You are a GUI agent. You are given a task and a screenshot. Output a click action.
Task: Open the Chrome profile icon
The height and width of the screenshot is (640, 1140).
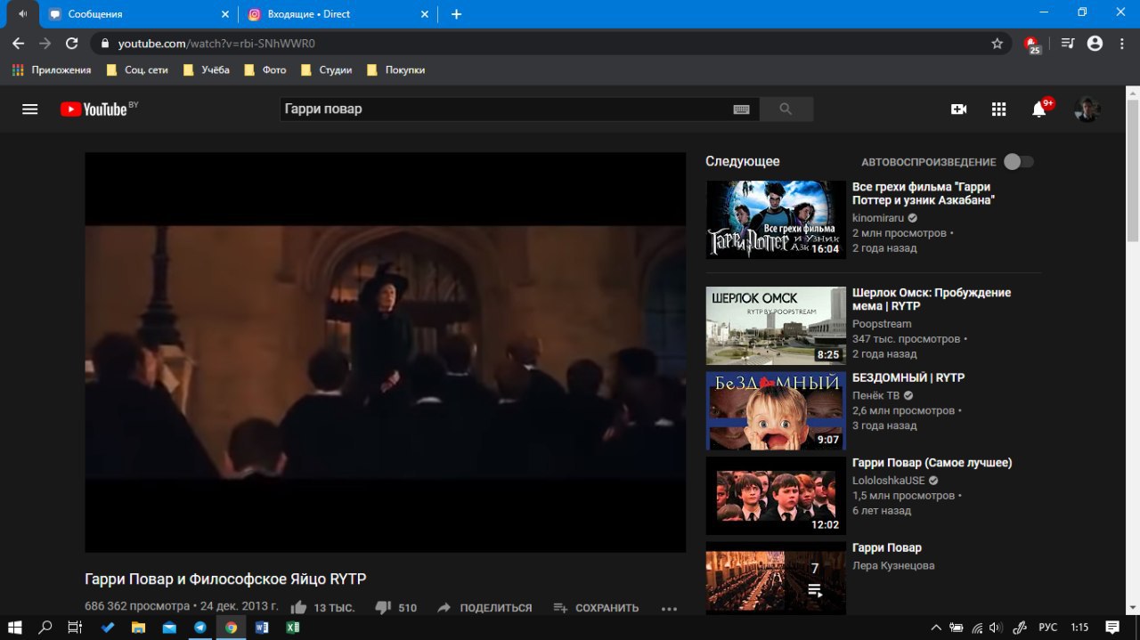click(1095, 43)
